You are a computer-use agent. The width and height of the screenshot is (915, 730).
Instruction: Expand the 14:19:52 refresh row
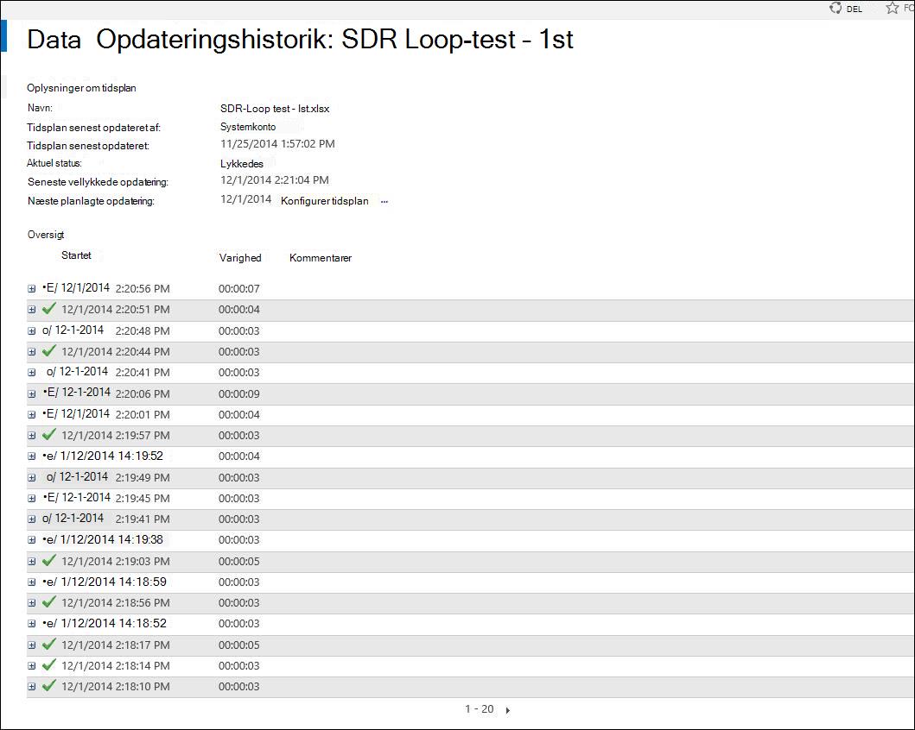point(31,456)
